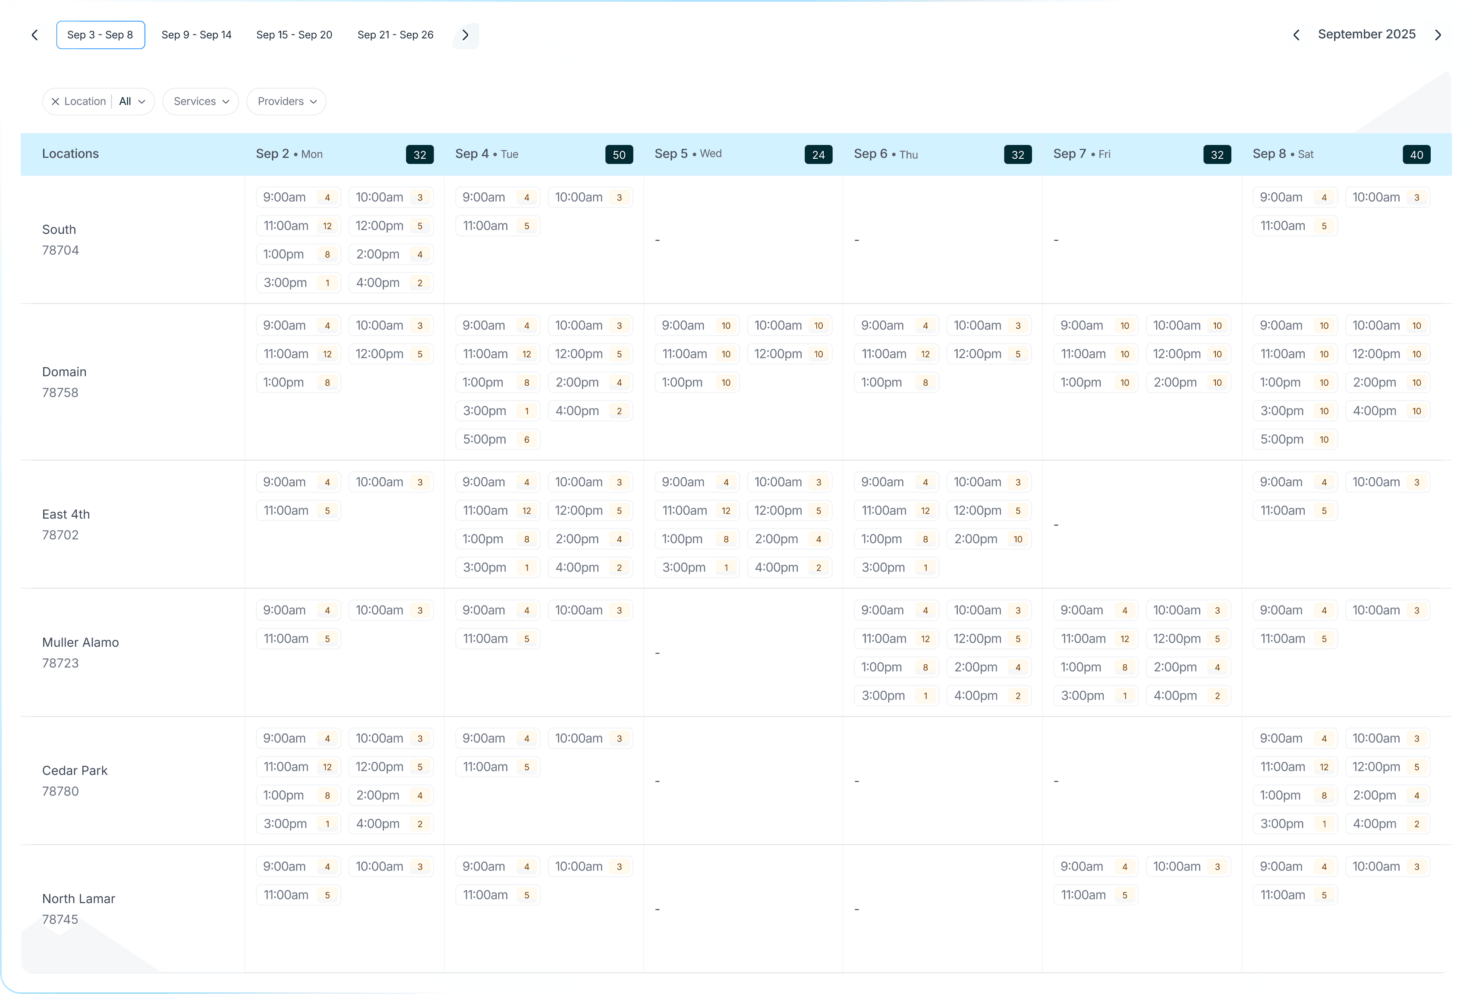Expand the Services filter dropdown
This screenshot has height=994, width=1473.
[x=200, y=101]
